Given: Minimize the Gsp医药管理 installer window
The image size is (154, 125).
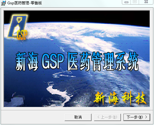Looking at the screenshot, I should point(126,2).
